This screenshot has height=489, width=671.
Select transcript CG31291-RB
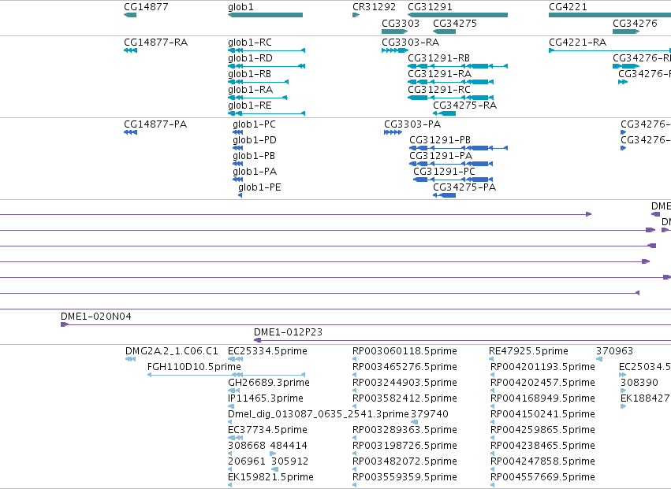pyautogui.click(x=438, y=58)
